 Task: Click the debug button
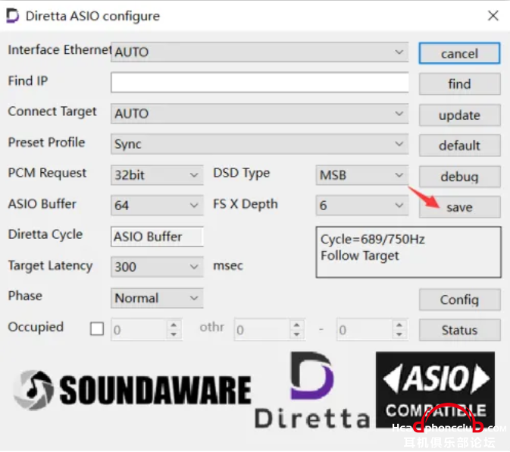tap(459, 177)
